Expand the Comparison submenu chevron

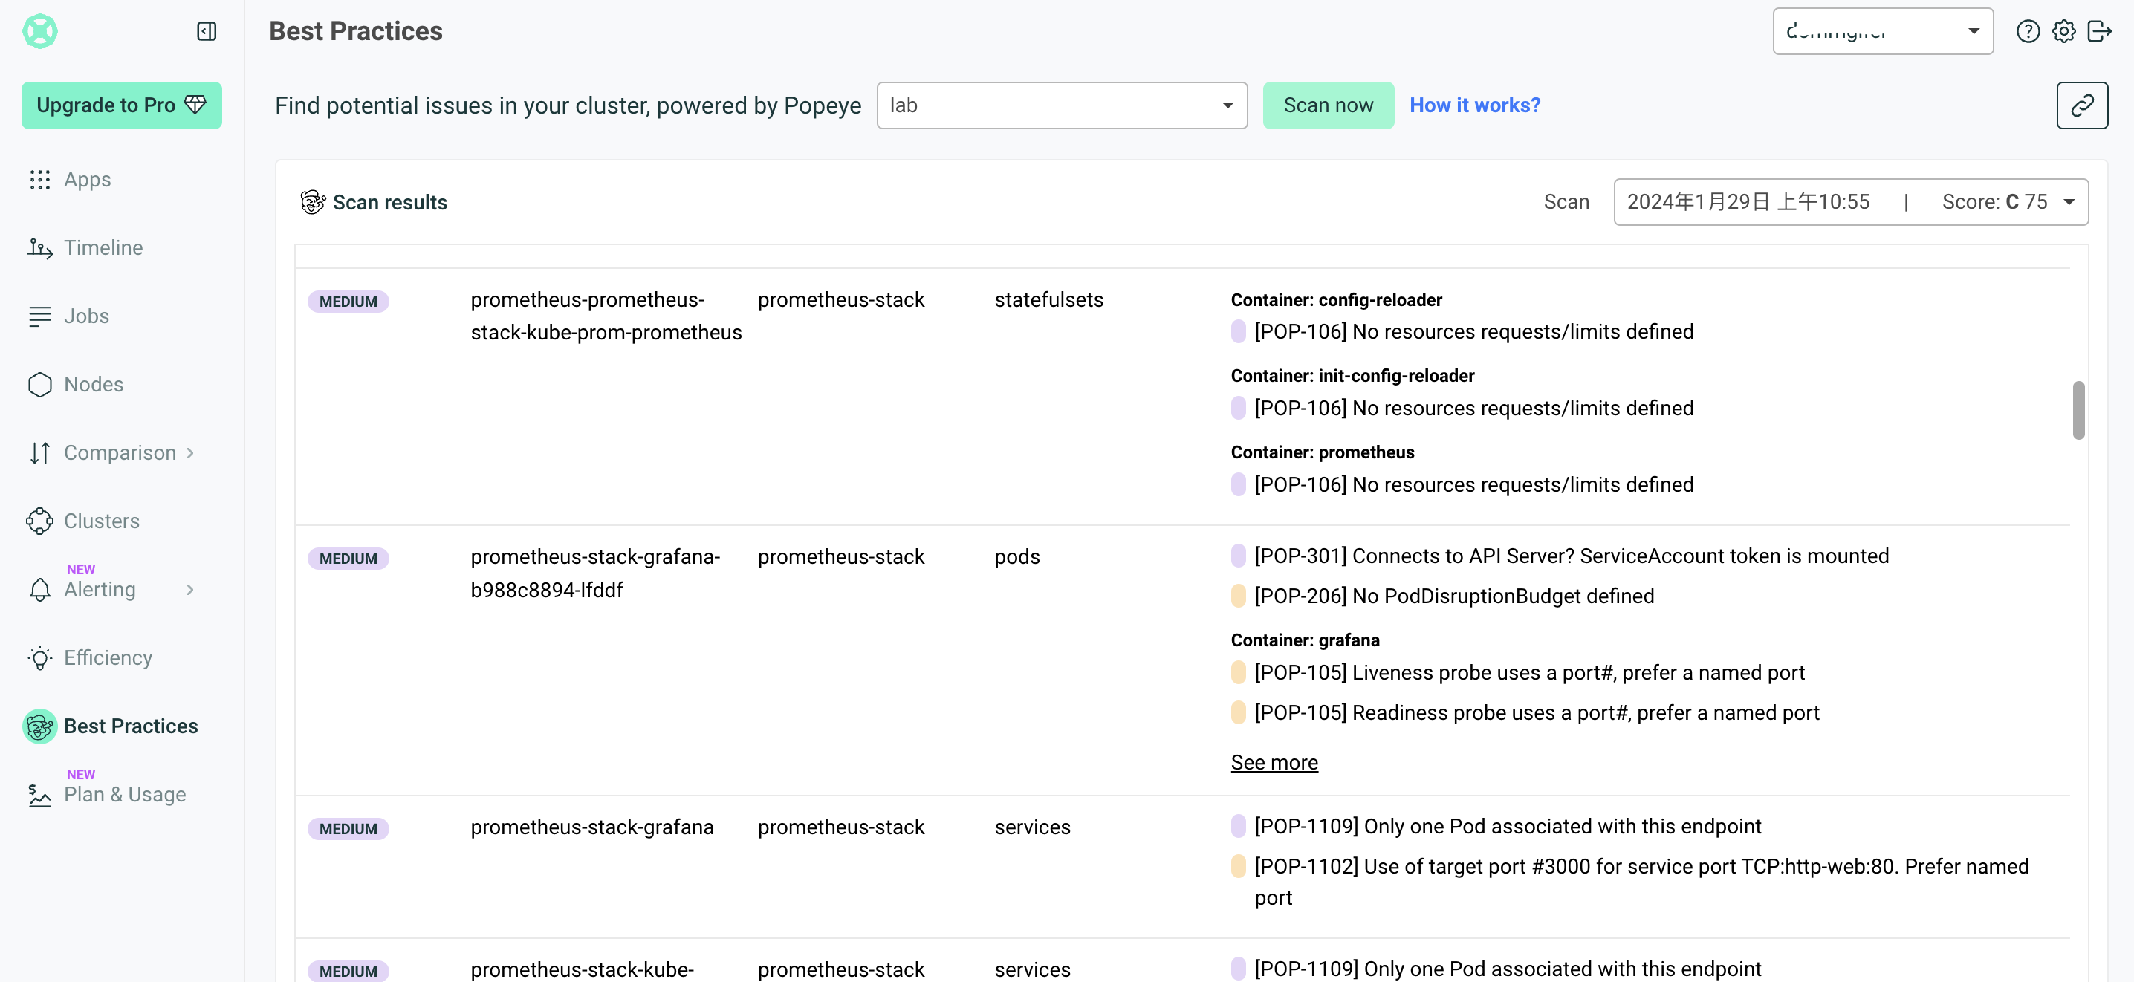point(190,453)
